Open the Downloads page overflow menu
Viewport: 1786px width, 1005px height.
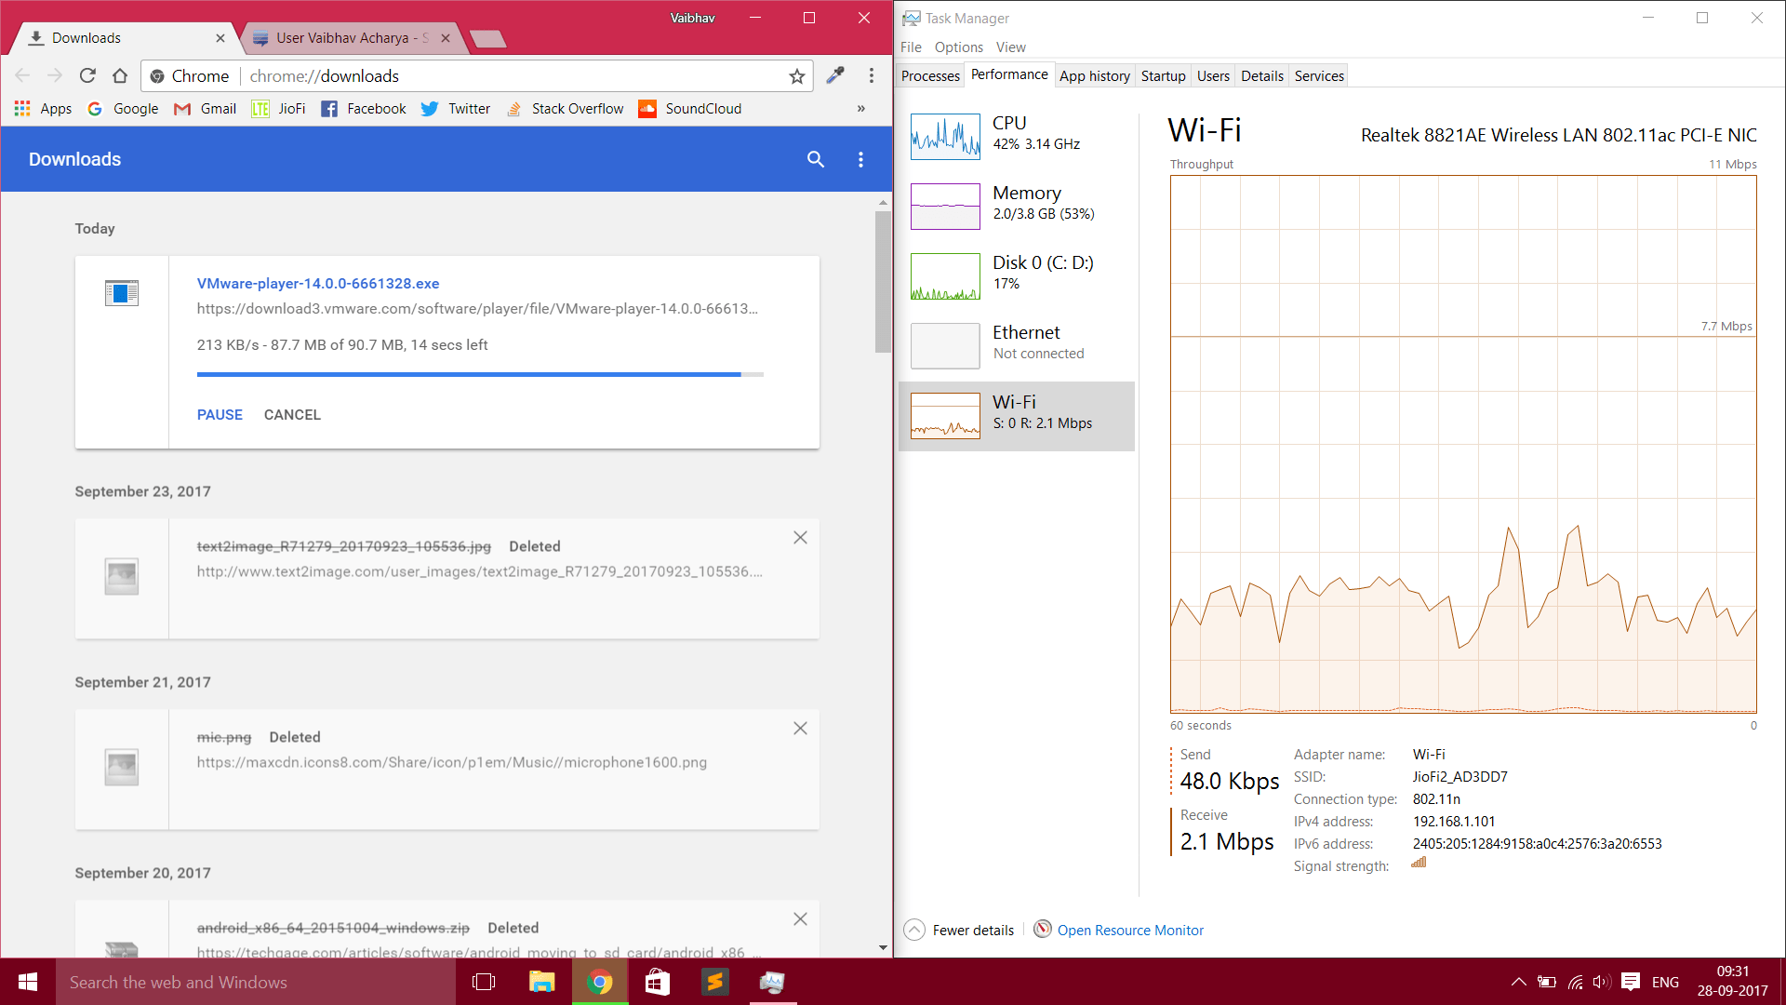pyautogui.click(x=860, y=159)
